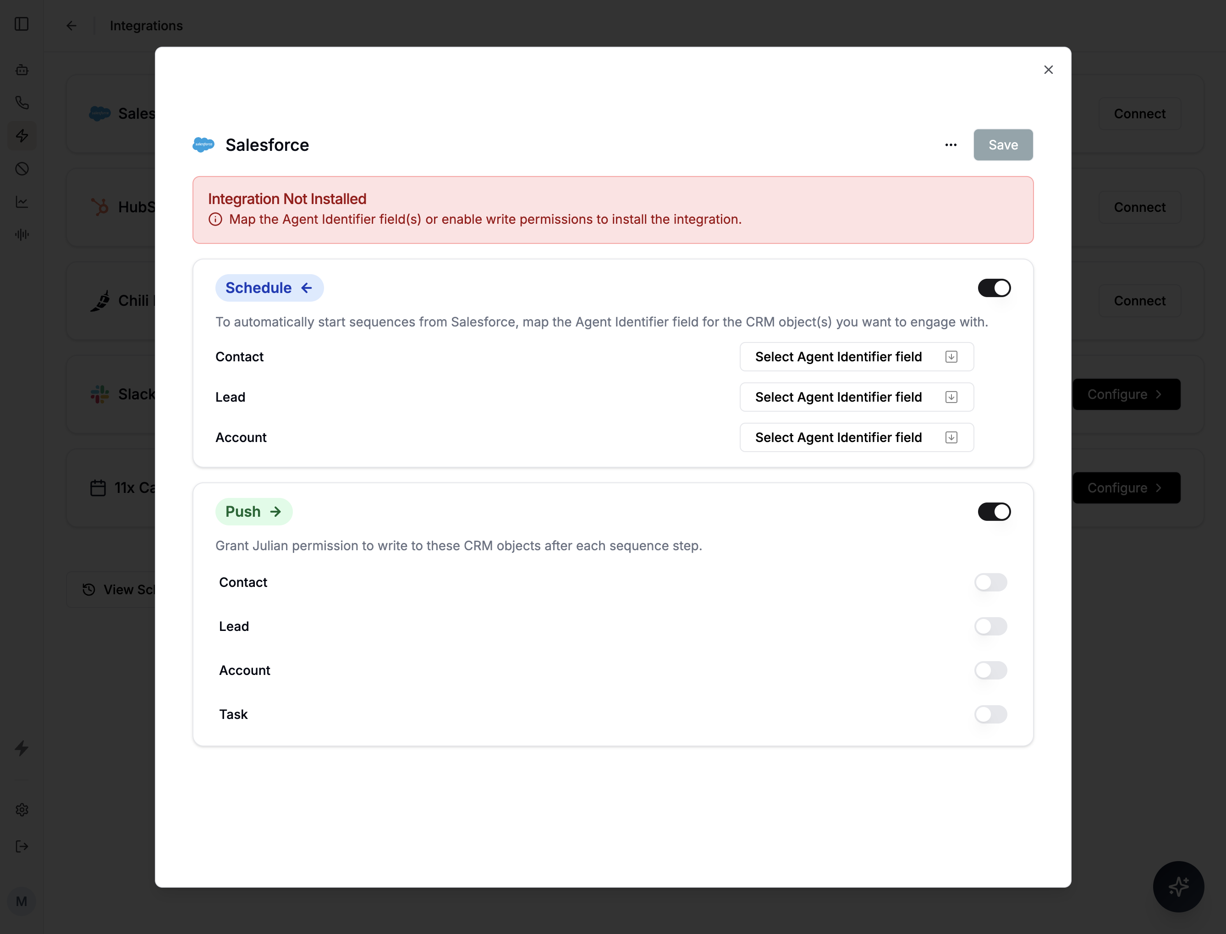Enable Push write permission for Contact
Image resolution: width=1226 pixels, height=934 pixels.
pos(990,582)
